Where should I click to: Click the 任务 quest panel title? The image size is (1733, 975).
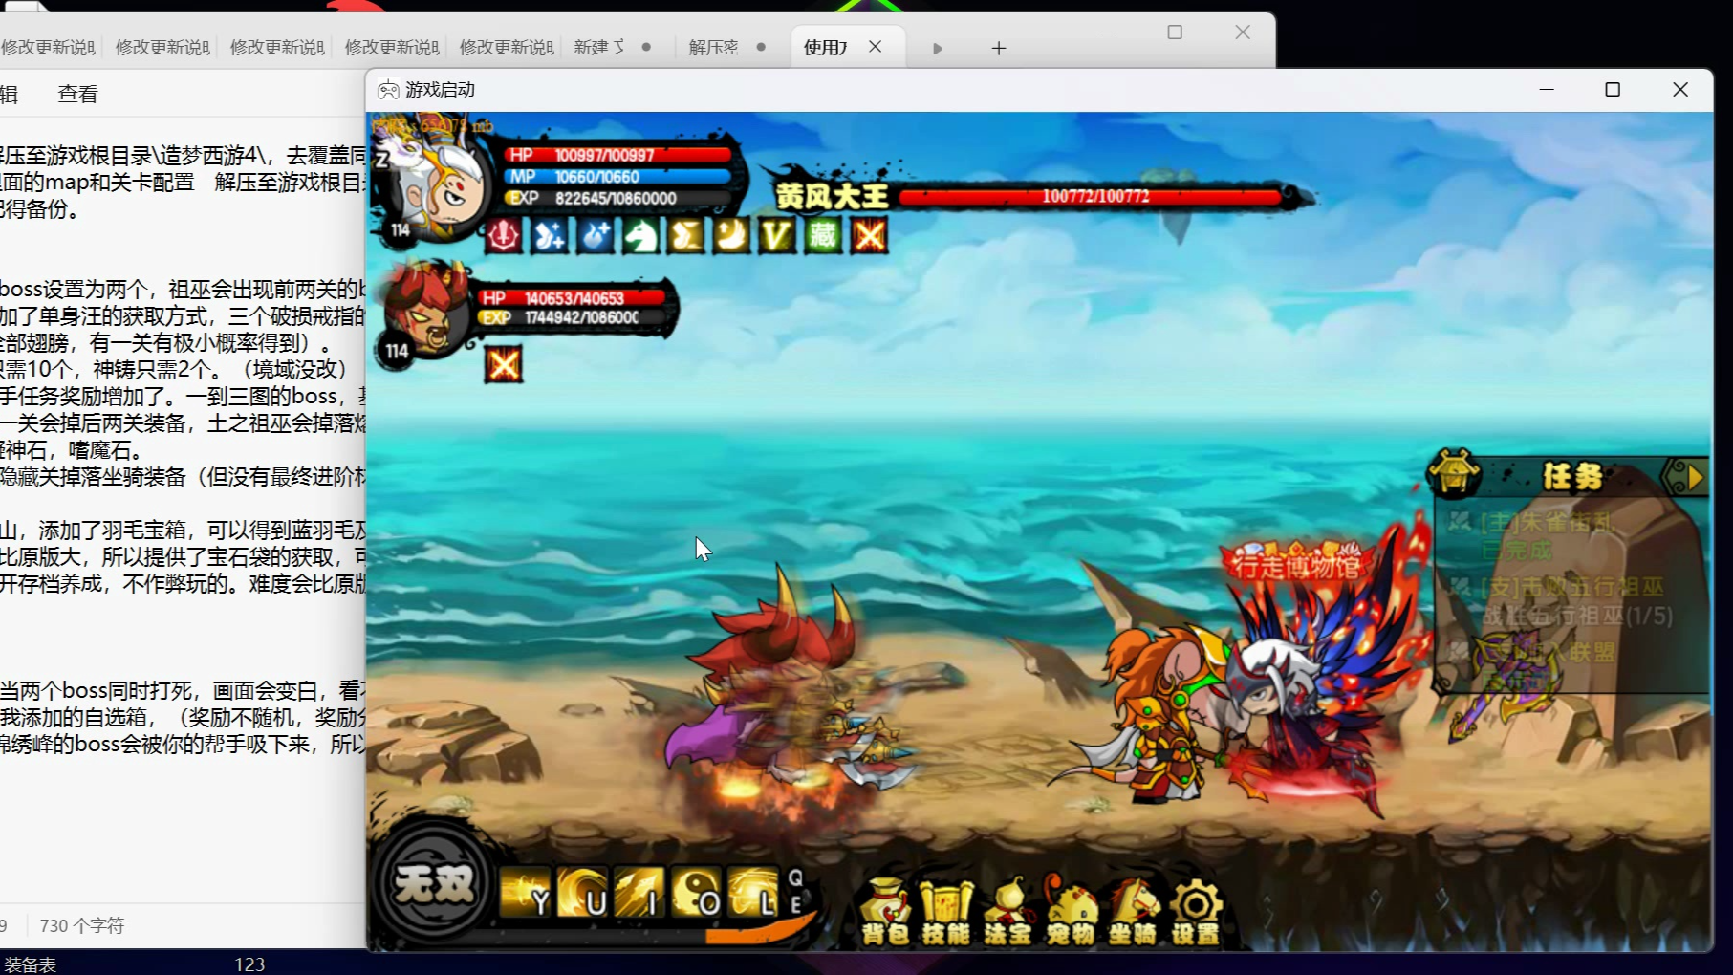click(x=1572, y=476)
